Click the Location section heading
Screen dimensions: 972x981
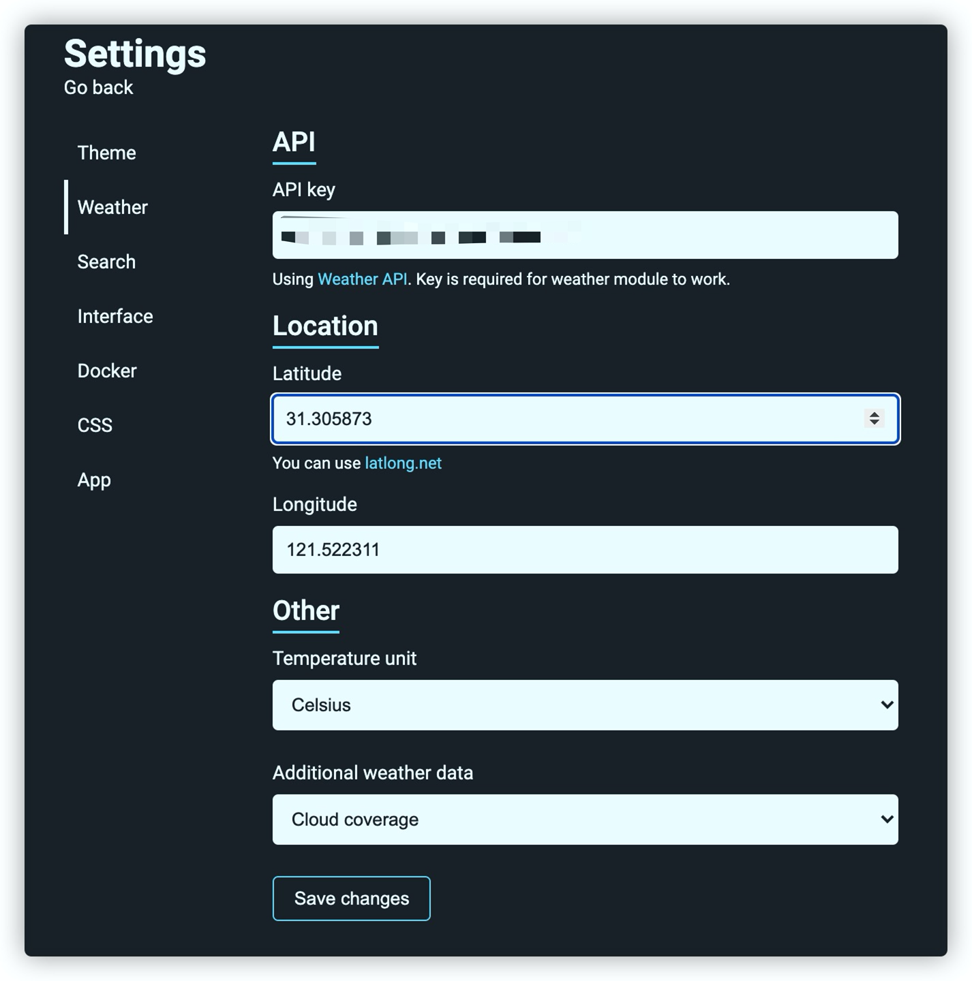coord(325,326)
